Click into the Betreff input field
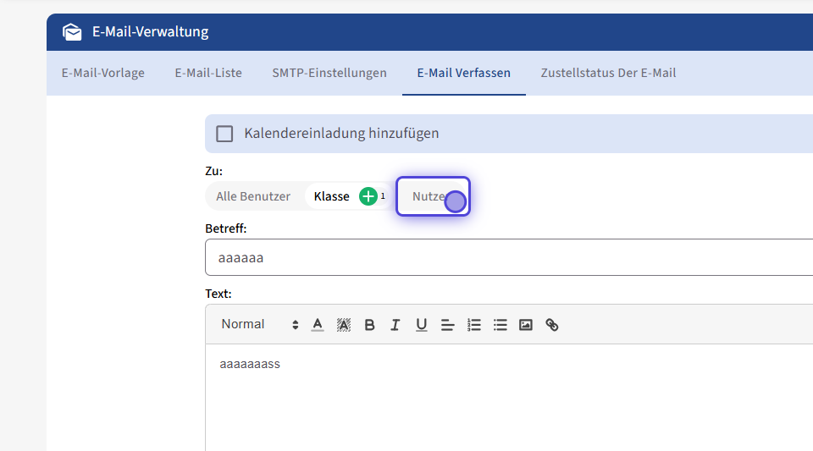 pyautogui.click(x=508, y=257)
